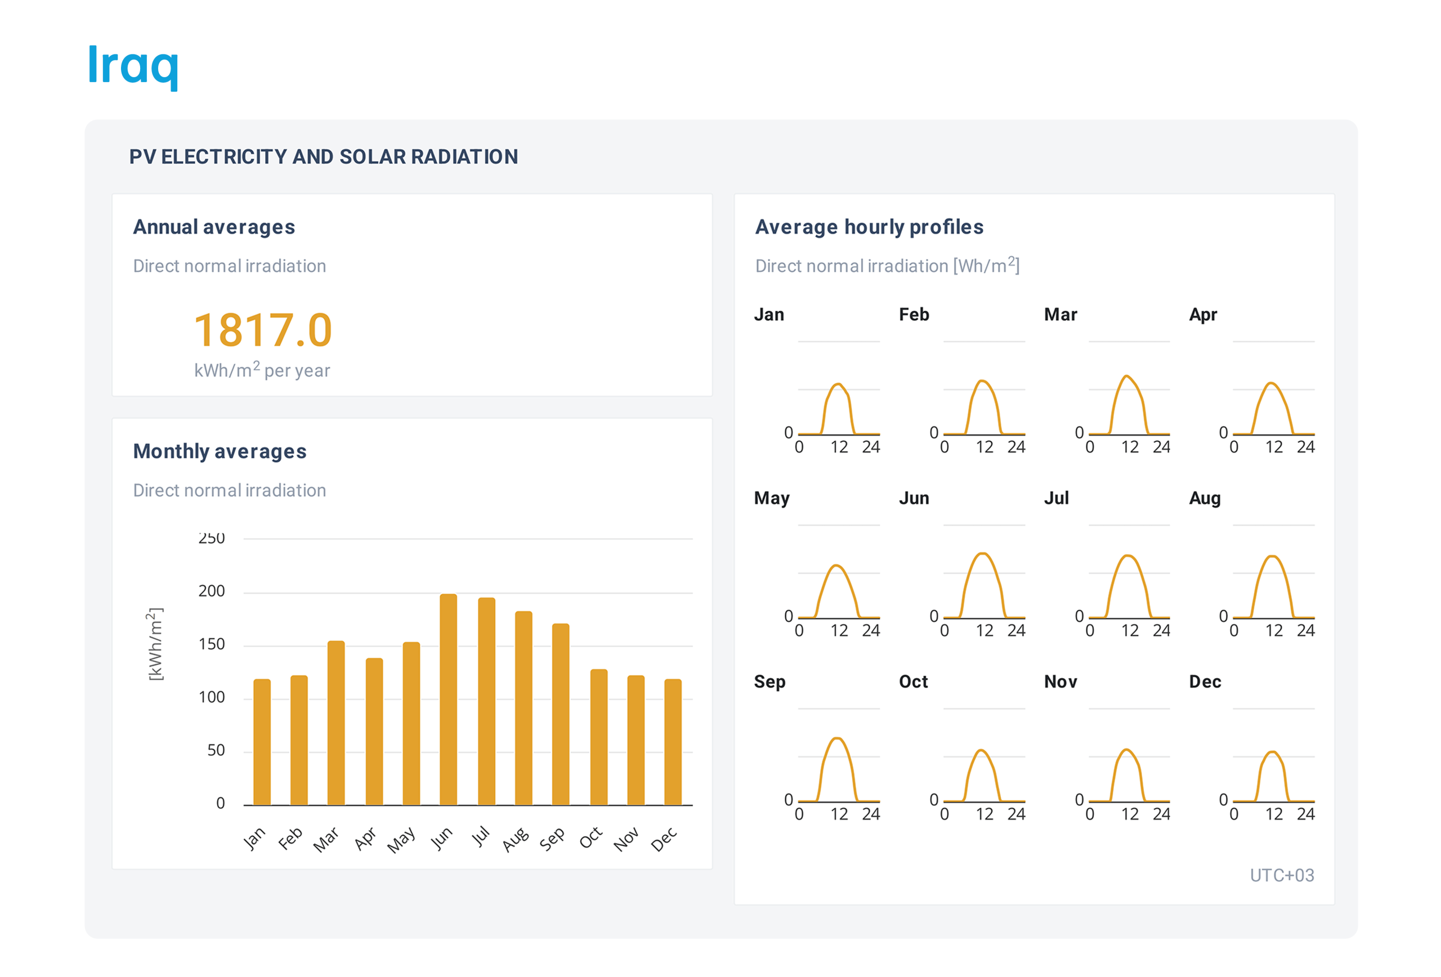Click the Jul label on the chart x-axis

(481, 837)
